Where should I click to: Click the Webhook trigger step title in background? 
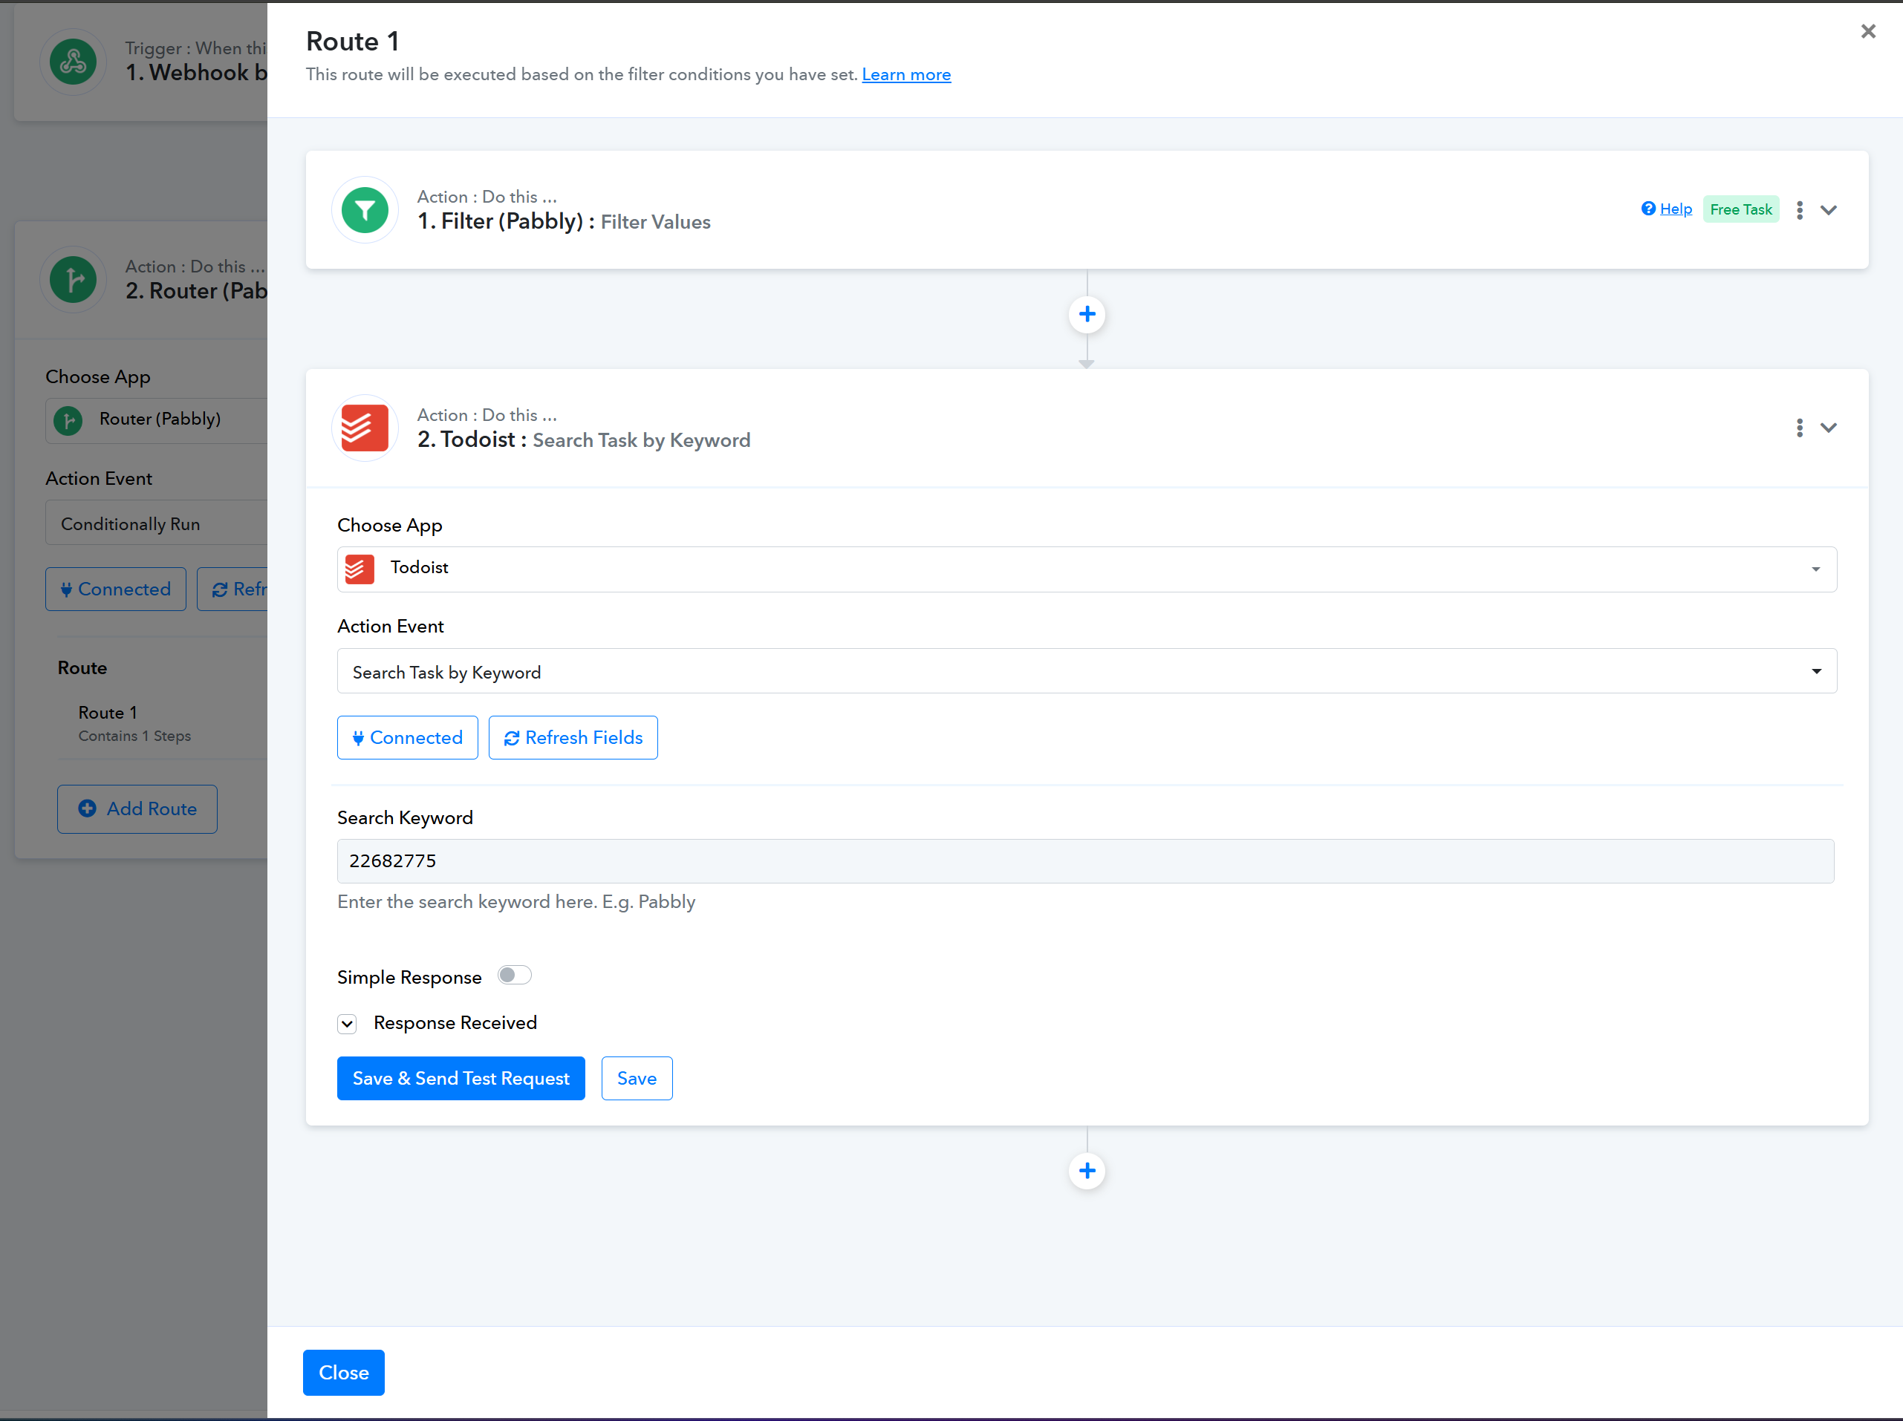[x=196, y=73]
